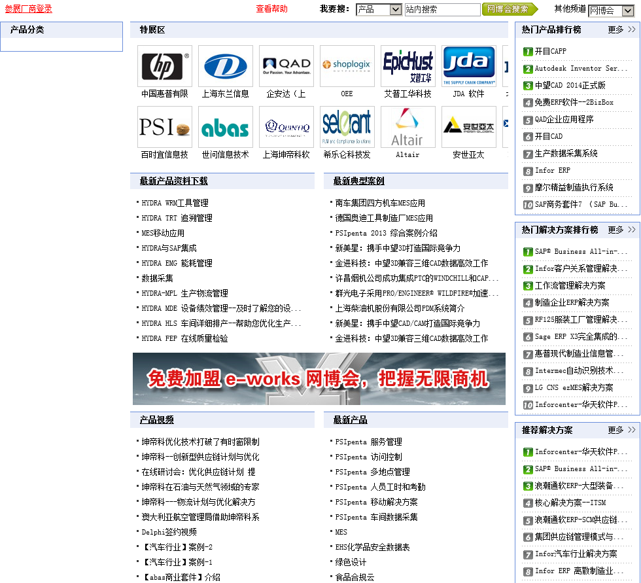
Task: Select the QAD logo tile
Action: click(x=286, y=66)
